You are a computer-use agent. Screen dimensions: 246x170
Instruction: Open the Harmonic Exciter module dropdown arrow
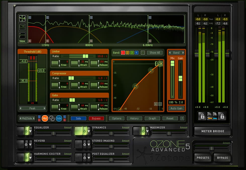coord(30,158)
